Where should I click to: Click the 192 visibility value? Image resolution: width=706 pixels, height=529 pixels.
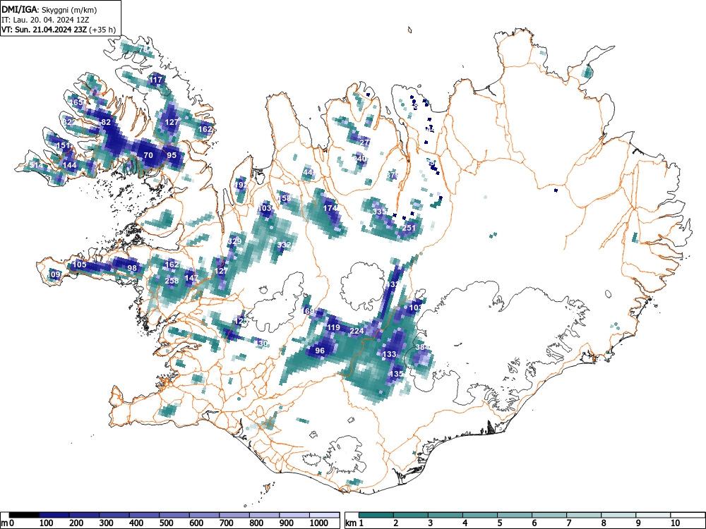point(241,185)
